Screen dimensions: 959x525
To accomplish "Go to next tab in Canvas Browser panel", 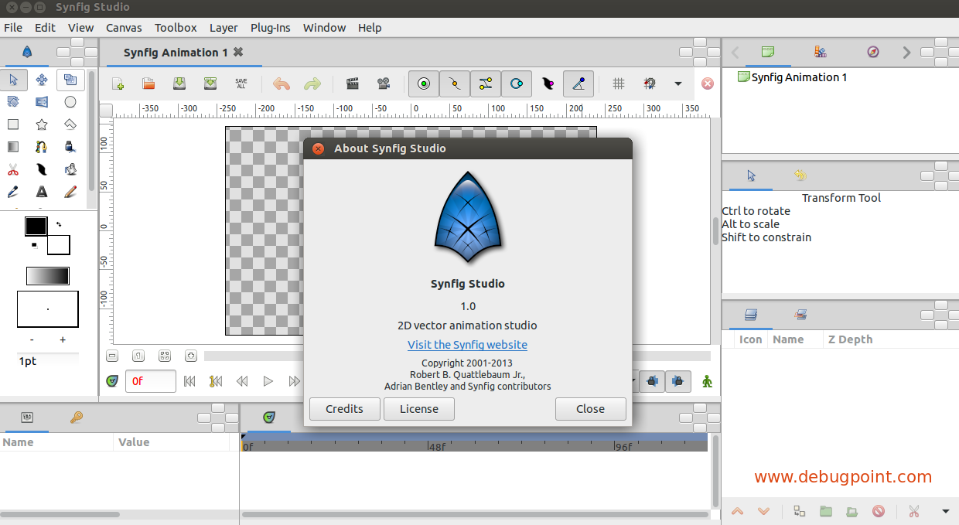I will coord(906,53).
